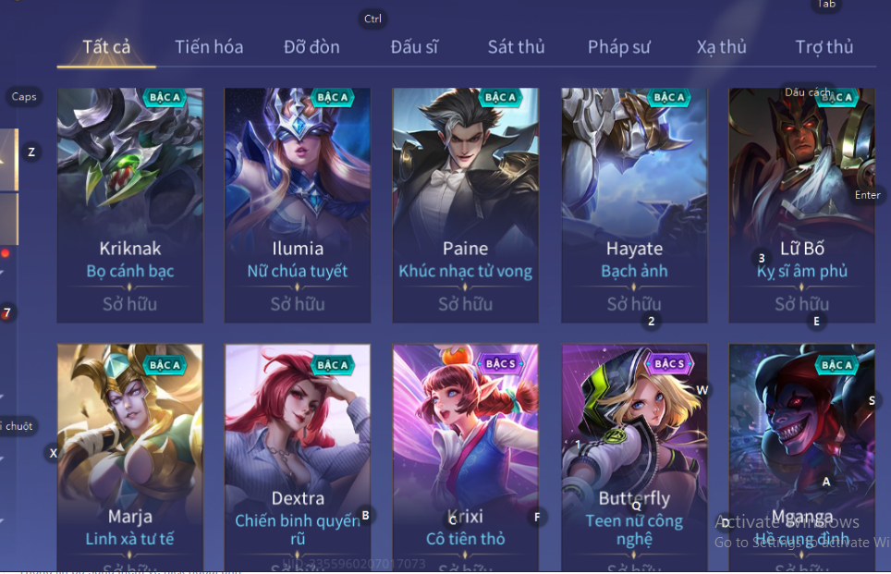Open Paine Khúc nhạc tử vong skin
The image size is (891, 574).
click(x=466, y=205)
